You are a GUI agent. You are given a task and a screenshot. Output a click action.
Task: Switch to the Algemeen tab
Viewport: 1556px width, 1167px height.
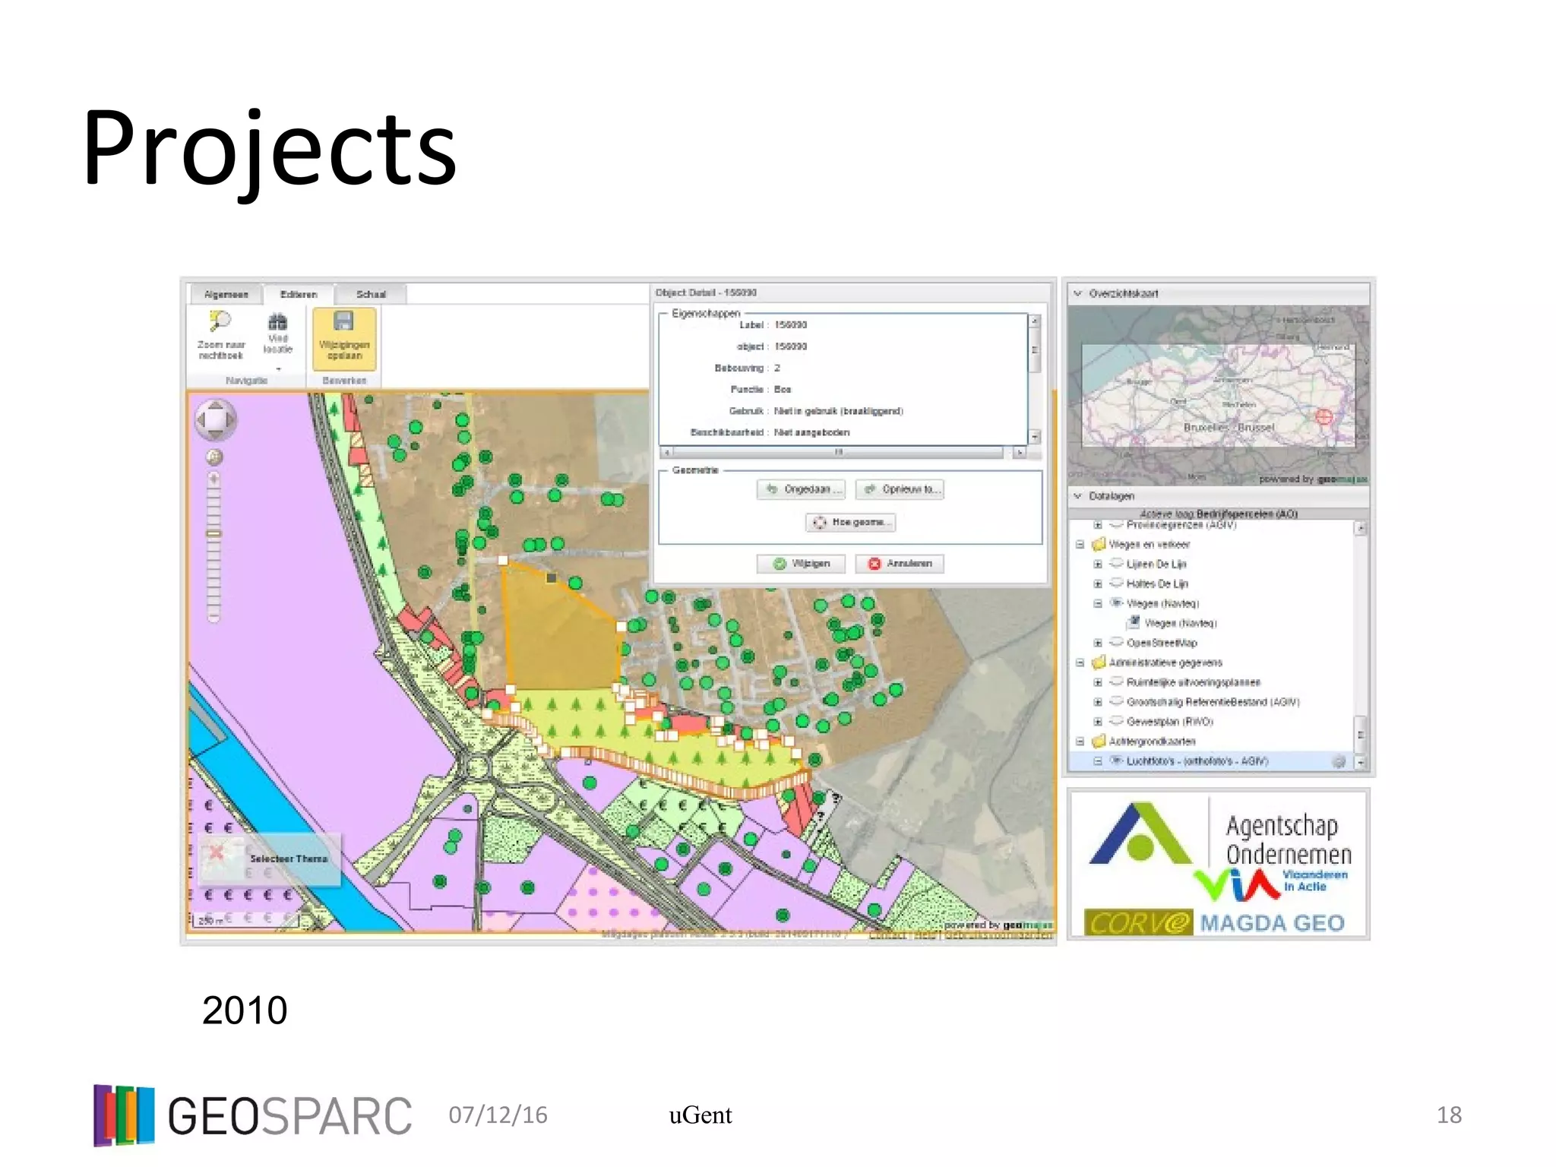(x=226, y=294)
